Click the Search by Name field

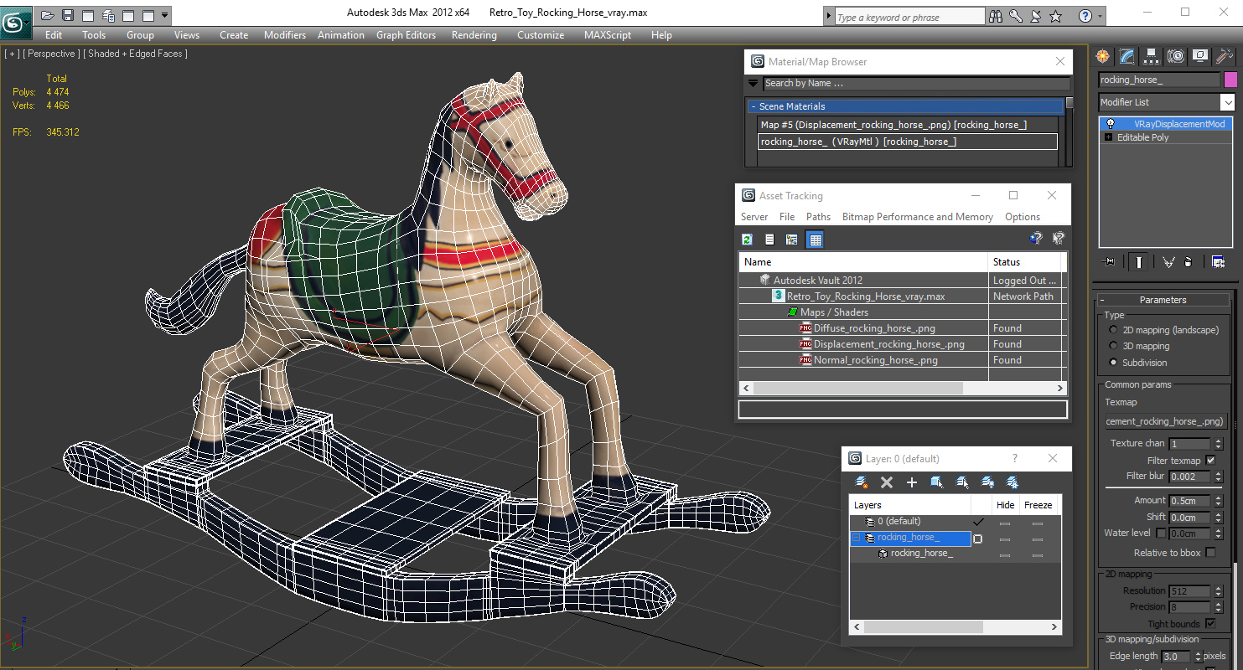point(916,83)
